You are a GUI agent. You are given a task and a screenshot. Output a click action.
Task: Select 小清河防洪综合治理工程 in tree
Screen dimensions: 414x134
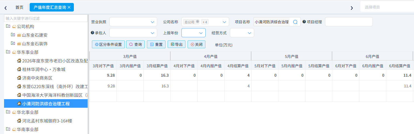tap(46, 104)
